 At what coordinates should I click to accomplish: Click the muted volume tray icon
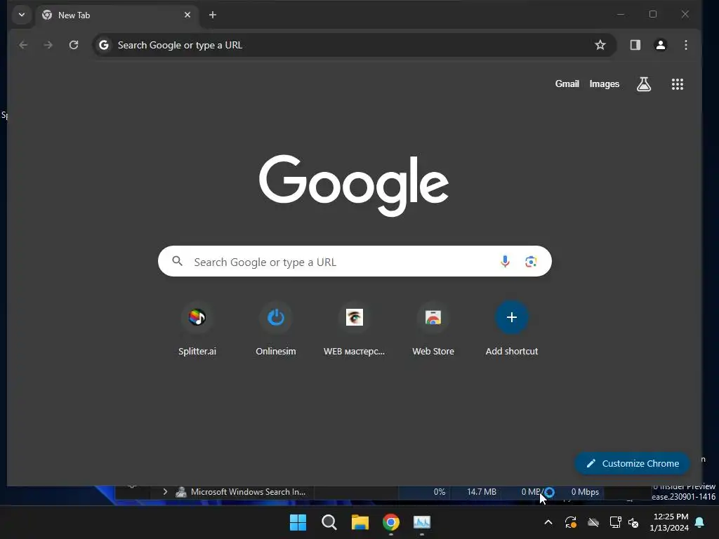pos(633,522)
